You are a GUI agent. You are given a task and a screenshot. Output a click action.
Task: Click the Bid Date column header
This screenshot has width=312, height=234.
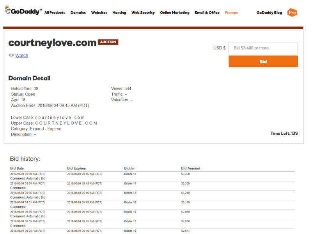[x=17, y=168]
